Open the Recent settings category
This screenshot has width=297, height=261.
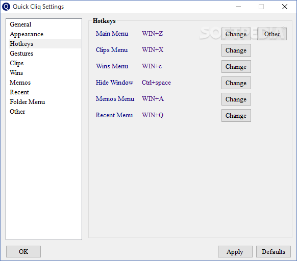click(45, 92)
